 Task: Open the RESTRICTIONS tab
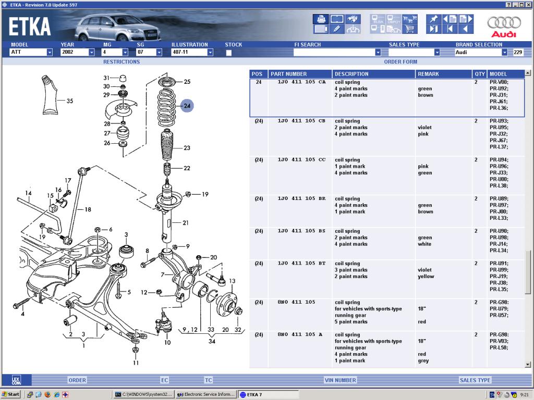pos(122,61)
